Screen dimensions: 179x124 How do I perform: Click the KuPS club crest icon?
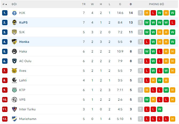coord(14,22)
